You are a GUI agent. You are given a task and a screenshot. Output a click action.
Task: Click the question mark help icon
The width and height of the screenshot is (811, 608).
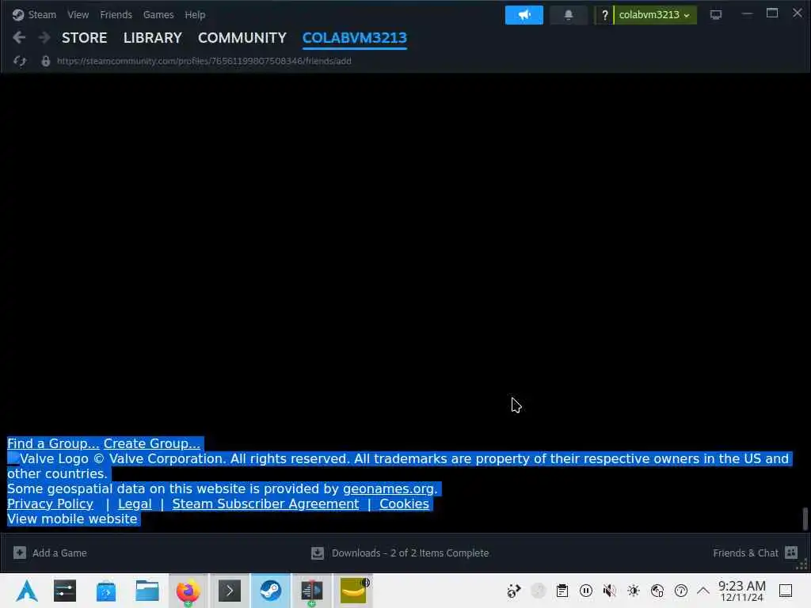[x=604, y=15]
